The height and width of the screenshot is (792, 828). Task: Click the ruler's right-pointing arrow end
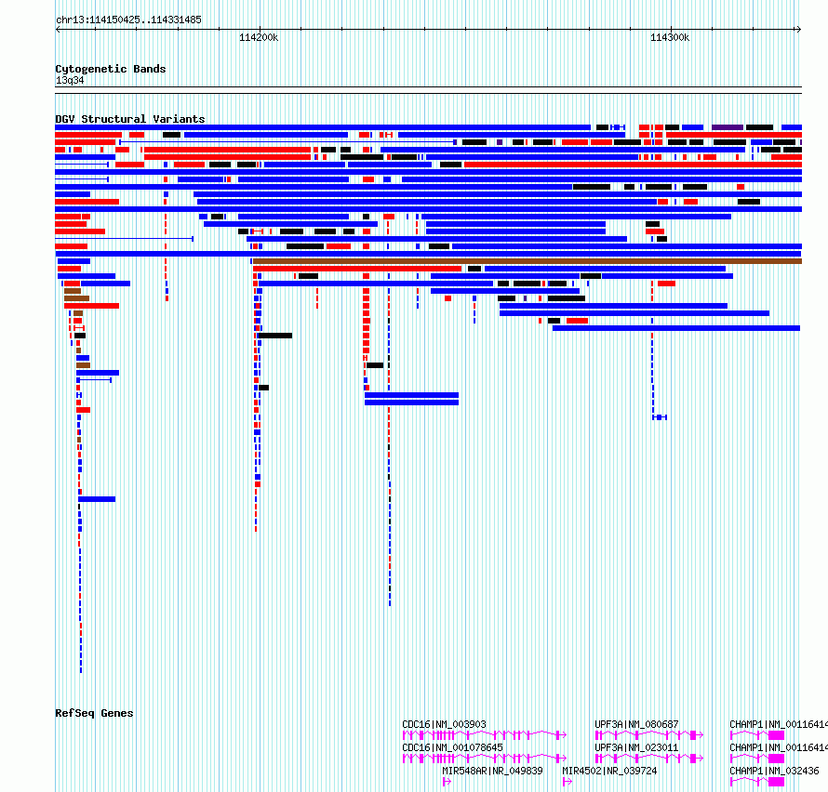[799, 30]
